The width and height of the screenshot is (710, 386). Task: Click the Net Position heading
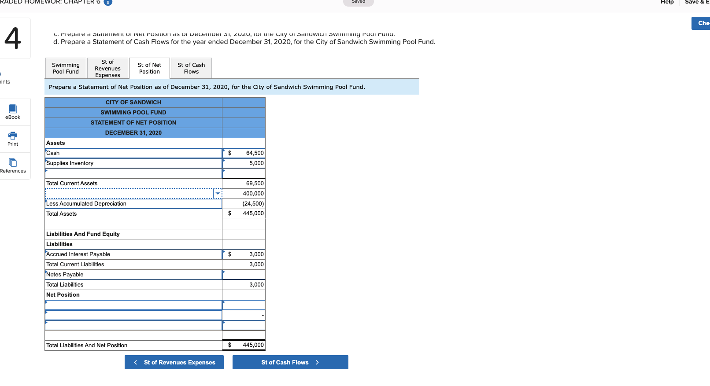[x=63, y=295]
